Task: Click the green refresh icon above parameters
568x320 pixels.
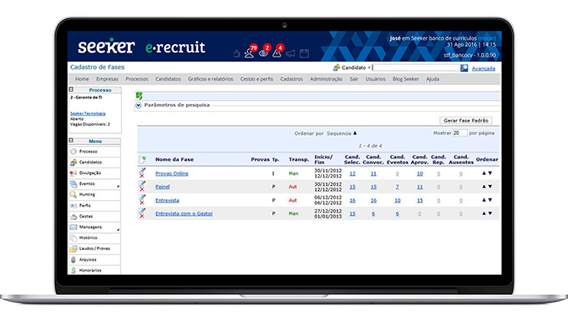Action: [x=139, y=96]
